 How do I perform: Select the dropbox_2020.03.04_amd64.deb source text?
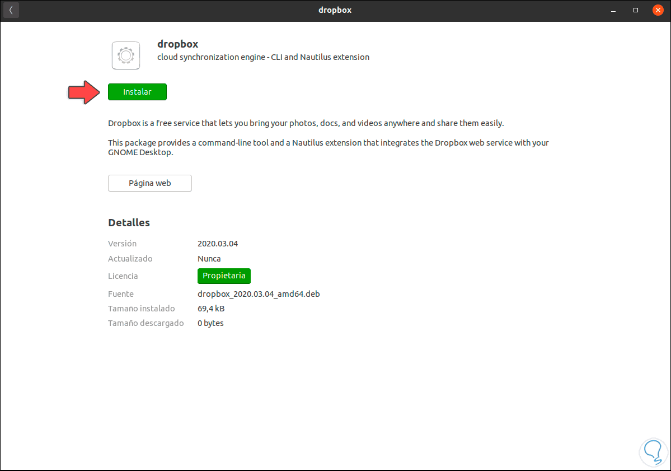[259, 294]
